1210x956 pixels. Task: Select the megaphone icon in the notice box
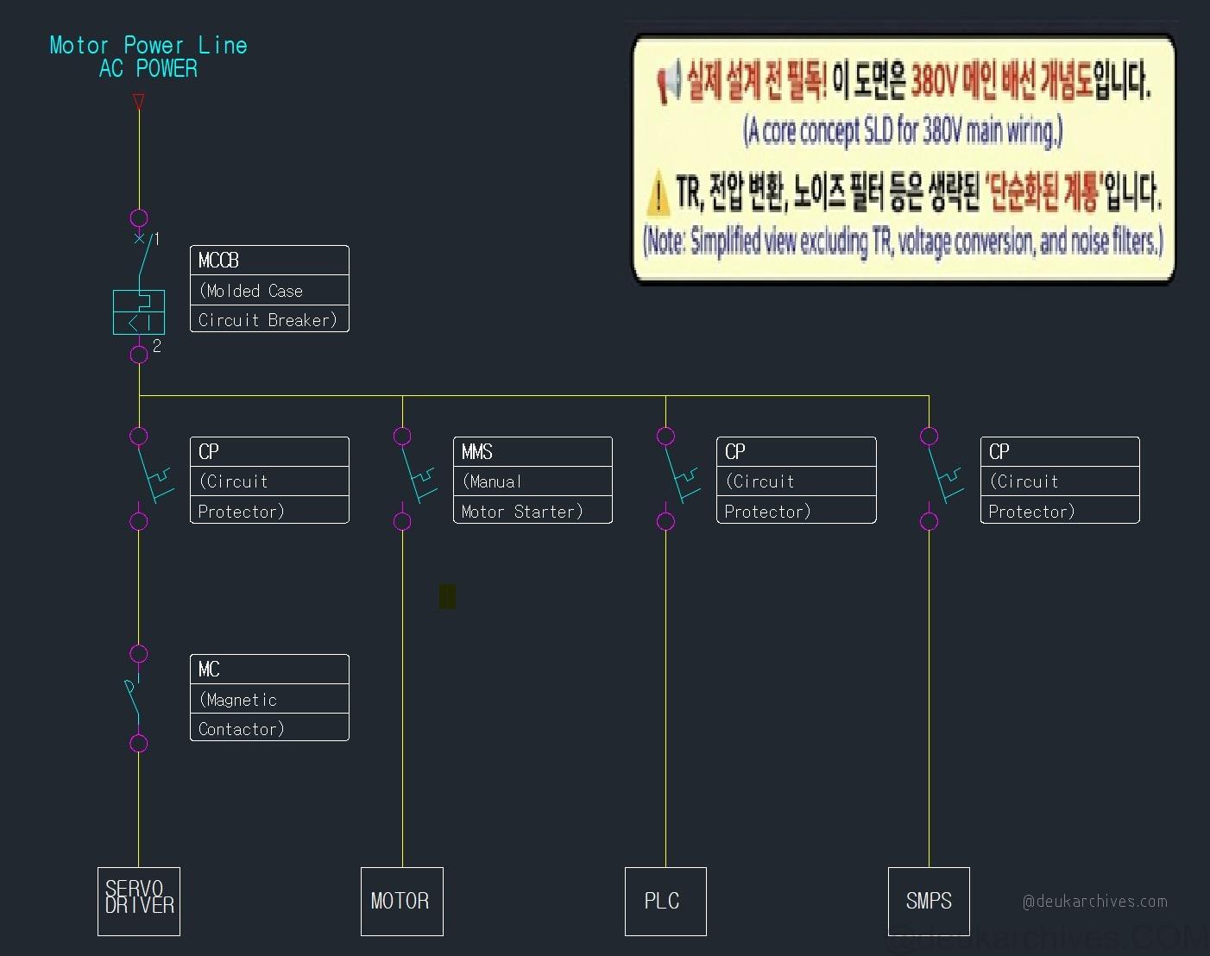click(669, 84)
